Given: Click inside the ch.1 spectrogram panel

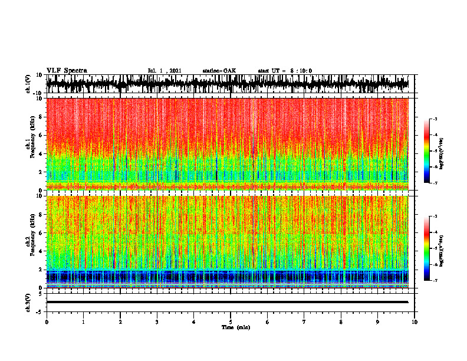Looking at the screenshot, I should coord(227,144).
